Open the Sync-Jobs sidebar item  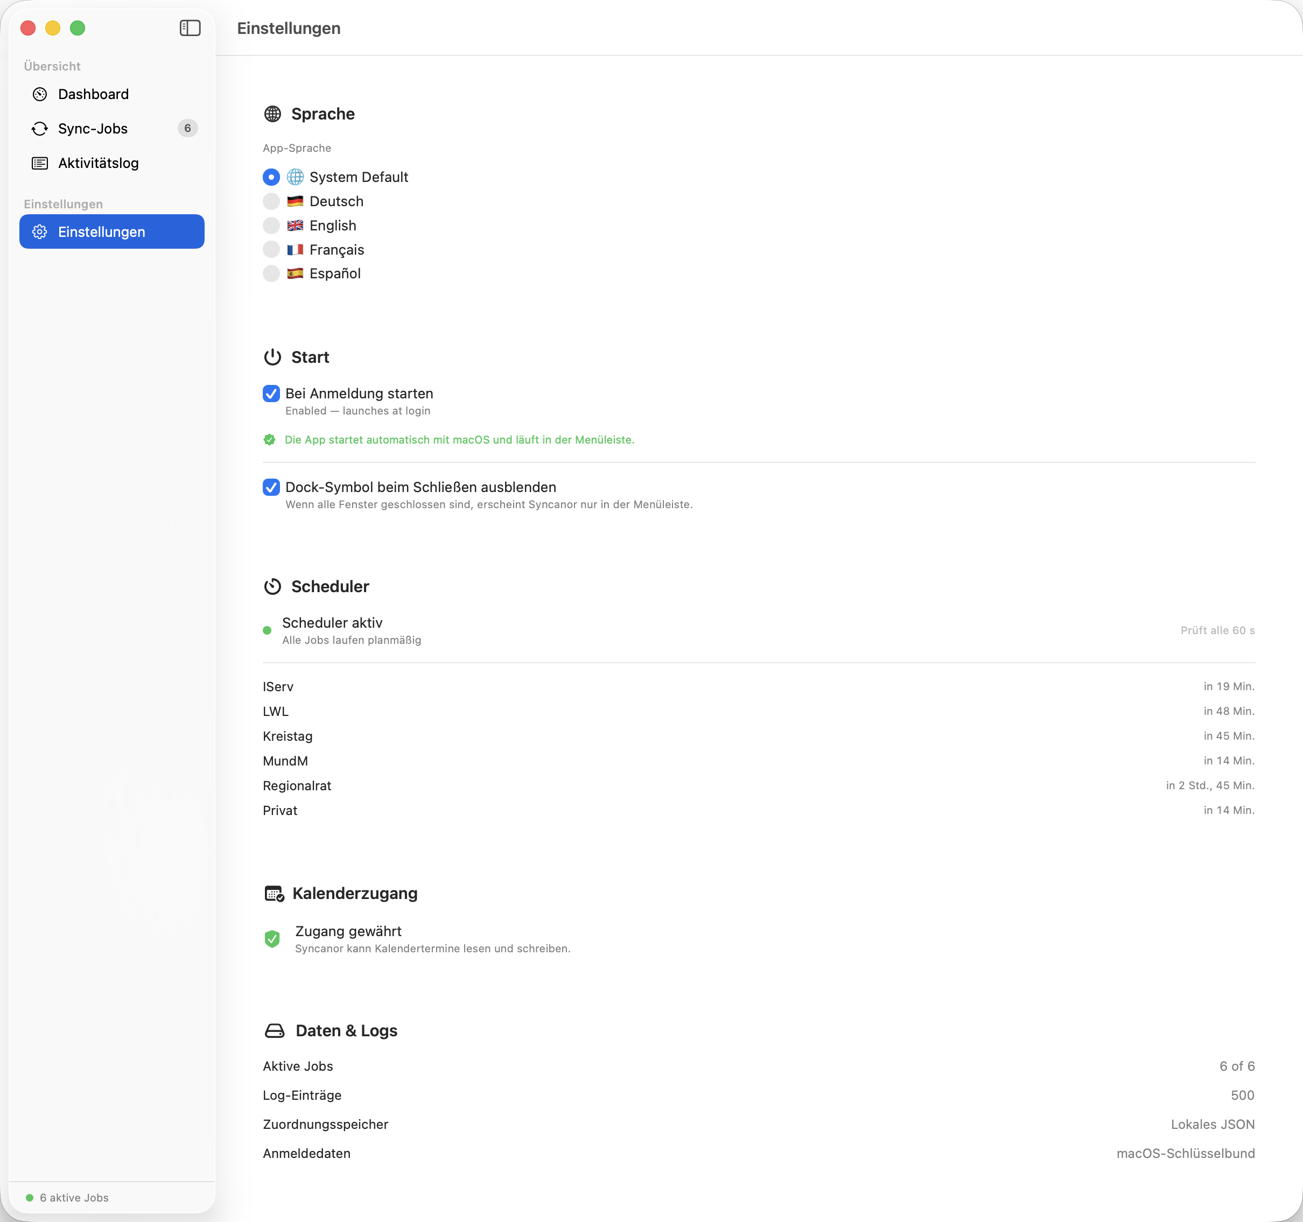93,129
